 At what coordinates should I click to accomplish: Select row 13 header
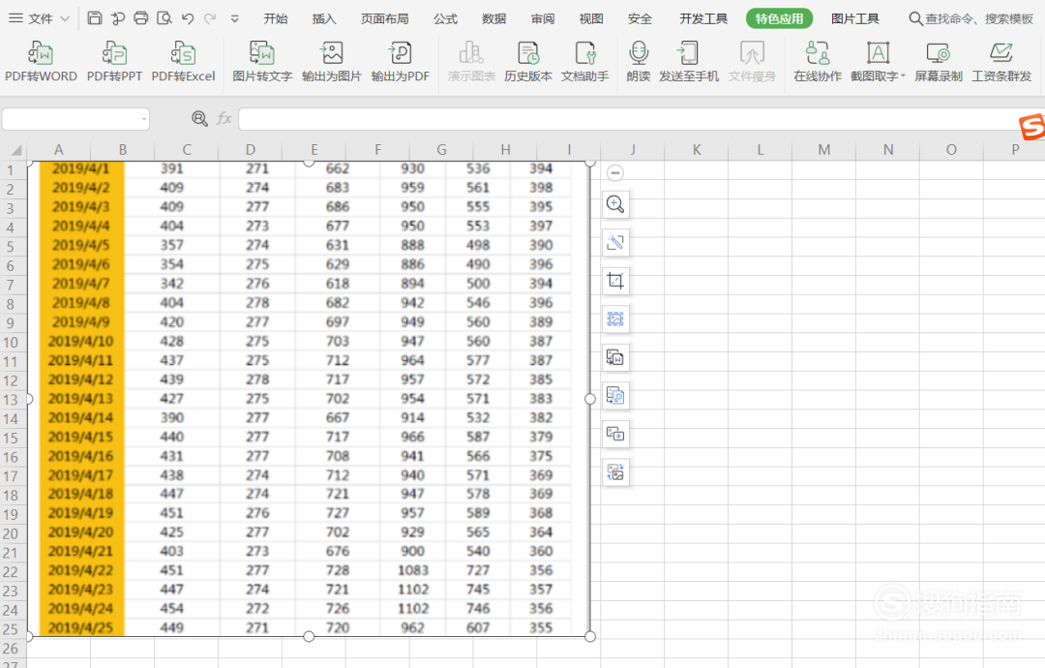tap(12, 399)
